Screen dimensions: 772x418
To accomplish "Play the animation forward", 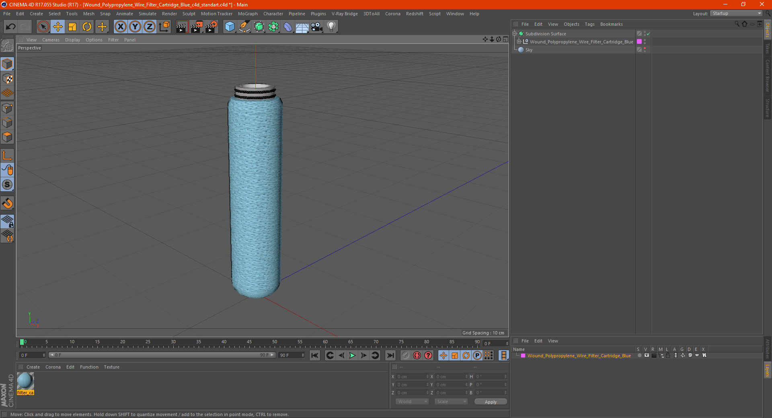I will coord(352,355).
